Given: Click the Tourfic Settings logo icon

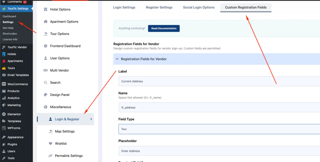Looking at the screenshot, I should point(4,8).
